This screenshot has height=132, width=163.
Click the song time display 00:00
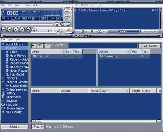13,13
